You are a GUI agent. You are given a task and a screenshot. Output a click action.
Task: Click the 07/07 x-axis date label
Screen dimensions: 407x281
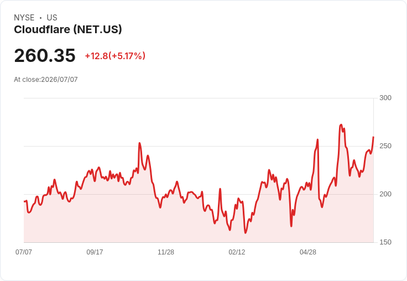click(x=24, y=252)
